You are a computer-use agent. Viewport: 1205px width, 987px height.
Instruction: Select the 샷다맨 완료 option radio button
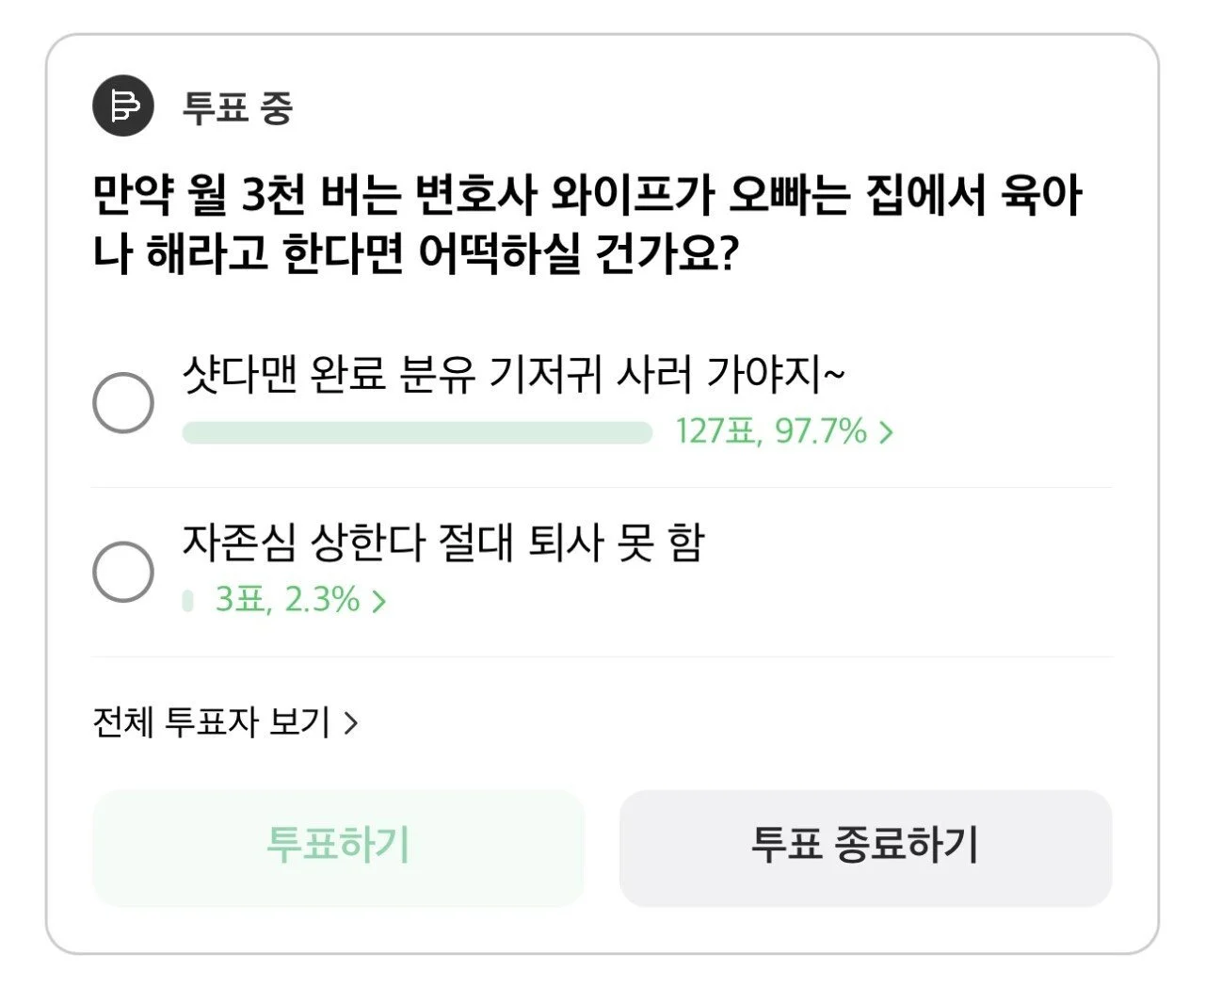coord(123,402)
